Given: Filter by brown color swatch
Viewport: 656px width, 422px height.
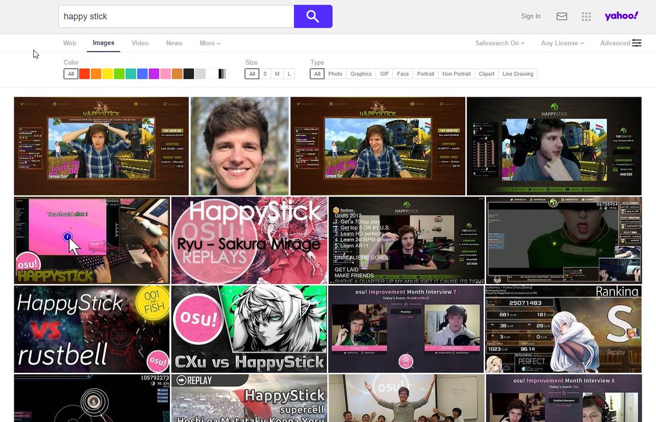Looking at the screenshot, I should 177,74.
